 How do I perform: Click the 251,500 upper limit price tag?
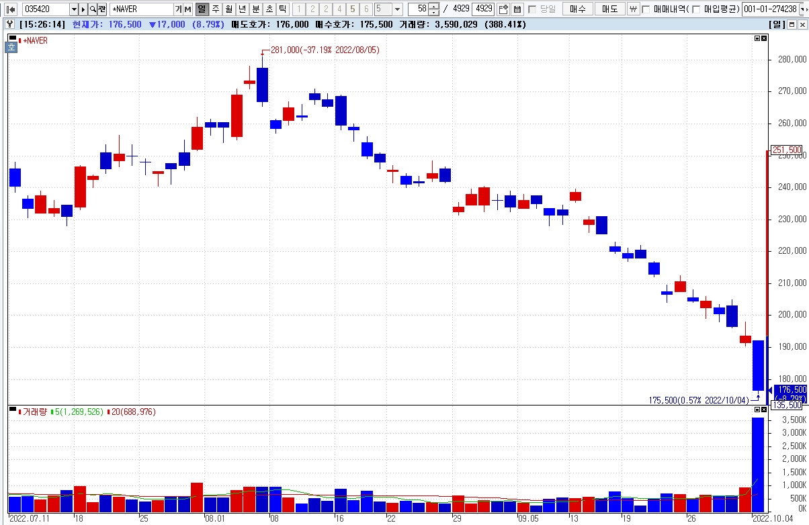pyautogui.click(x=787, y=150)
